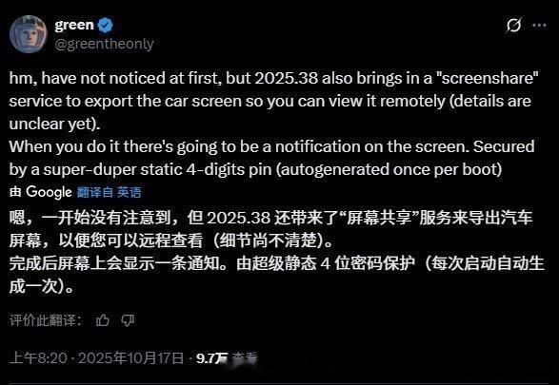Open the @greentheonly handle link

tap(104, 44)
